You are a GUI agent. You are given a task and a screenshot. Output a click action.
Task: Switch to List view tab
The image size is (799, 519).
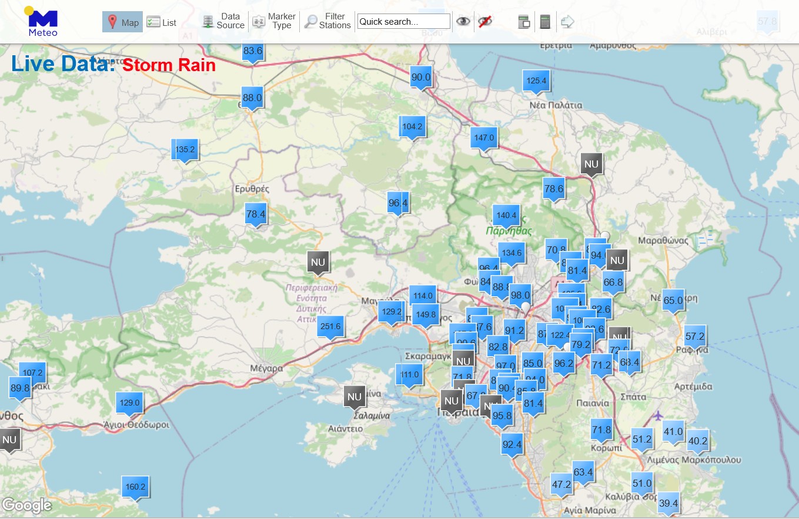click(x=162, y=22)
